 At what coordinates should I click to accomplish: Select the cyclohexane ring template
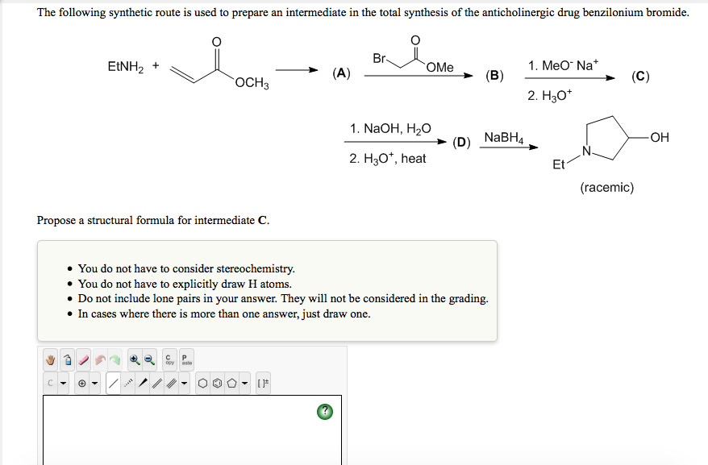tap(202, 382)
